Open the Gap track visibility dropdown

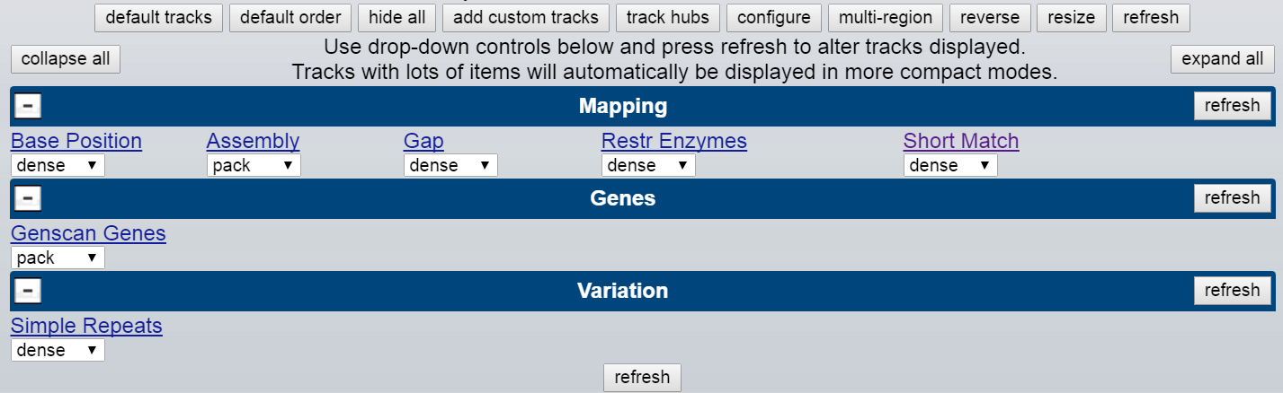pos(450,165)
